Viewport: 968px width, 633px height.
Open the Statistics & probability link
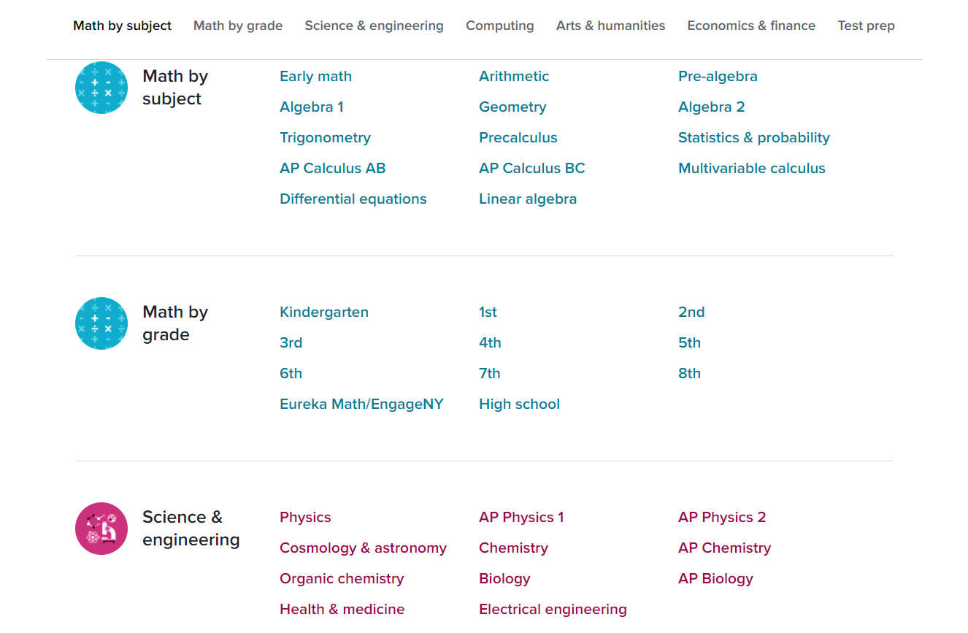pos(753,137)
